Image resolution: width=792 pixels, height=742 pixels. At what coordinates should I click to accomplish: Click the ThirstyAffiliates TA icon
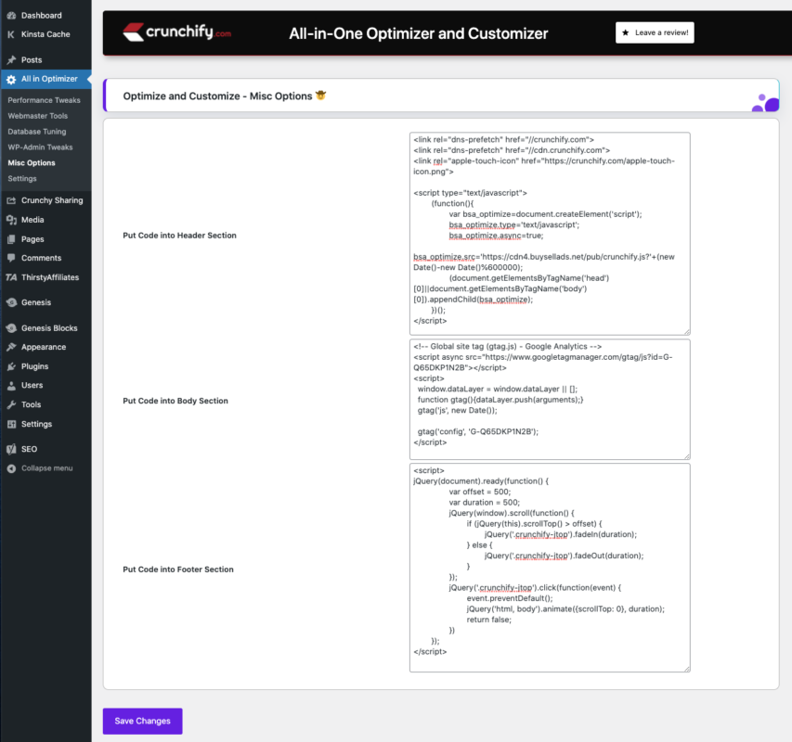(x=11, y=277)
